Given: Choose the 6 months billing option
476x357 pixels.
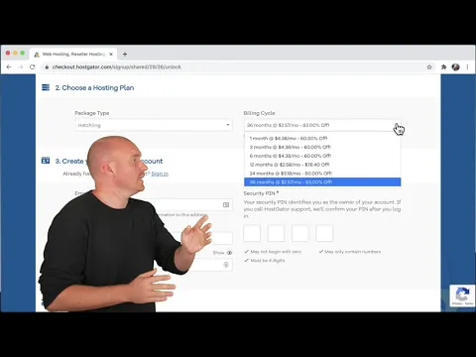Looking at the screenshot, I should 322,156.
